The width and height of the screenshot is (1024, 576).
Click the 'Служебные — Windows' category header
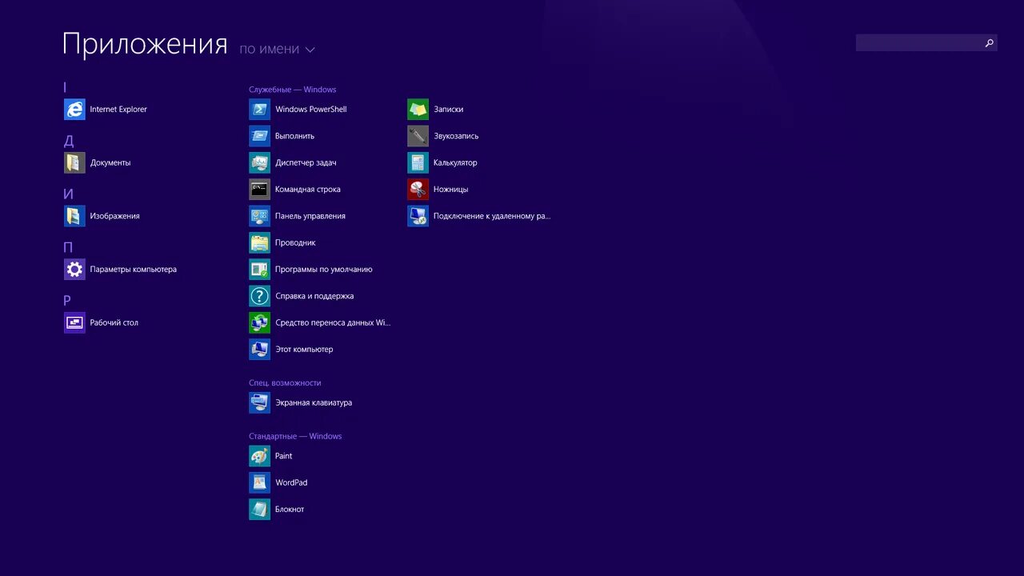pos(292,90)
